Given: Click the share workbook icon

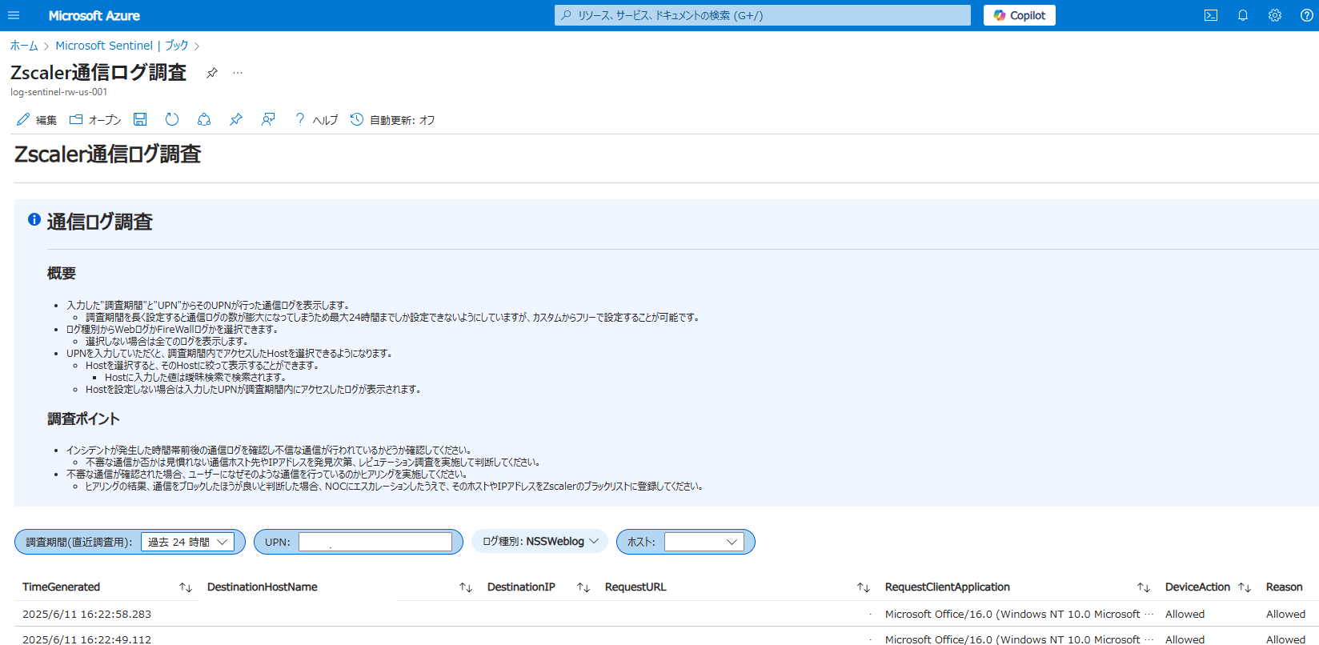Looking at the screenshot, I should click(x=204, y=119).
